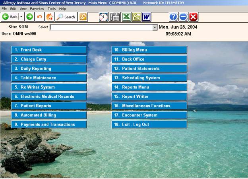Click the blue Help question mark icon
The width and height of the screenshot is (248, 179).
pos(173,17)
